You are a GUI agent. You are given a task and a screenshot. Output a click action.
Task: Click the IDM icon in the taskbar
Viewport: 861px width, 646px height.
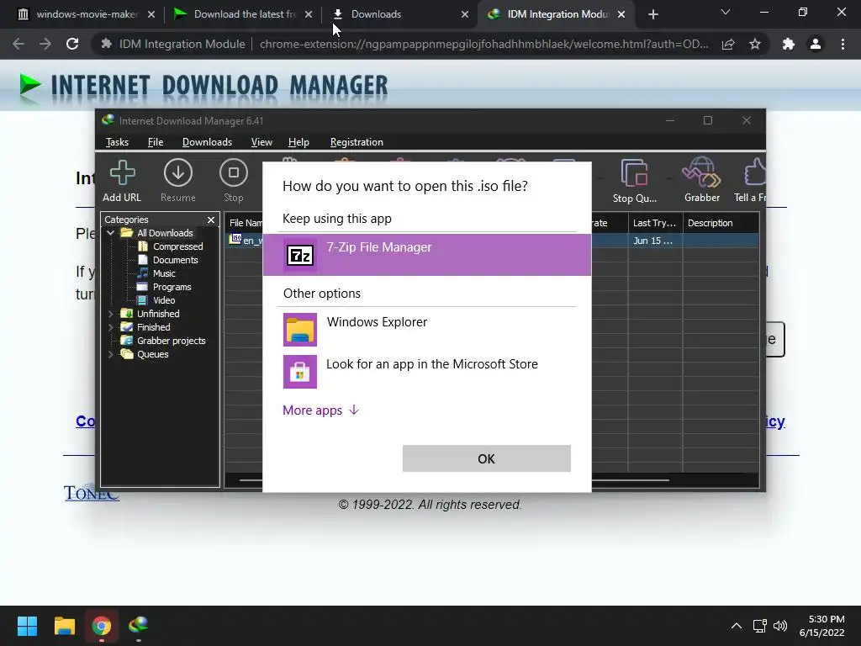139,626
